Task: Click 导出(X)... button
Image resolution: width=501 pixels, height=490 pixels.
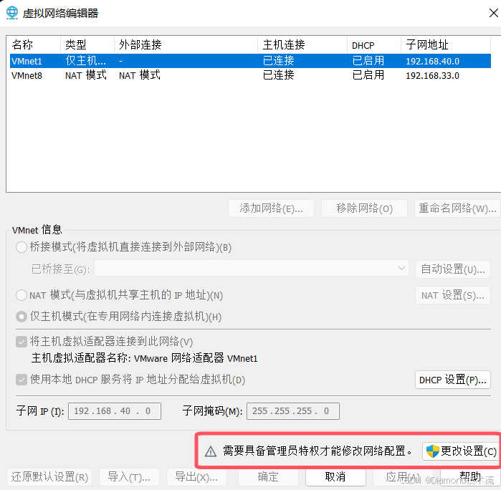Action: coord(196,477)
